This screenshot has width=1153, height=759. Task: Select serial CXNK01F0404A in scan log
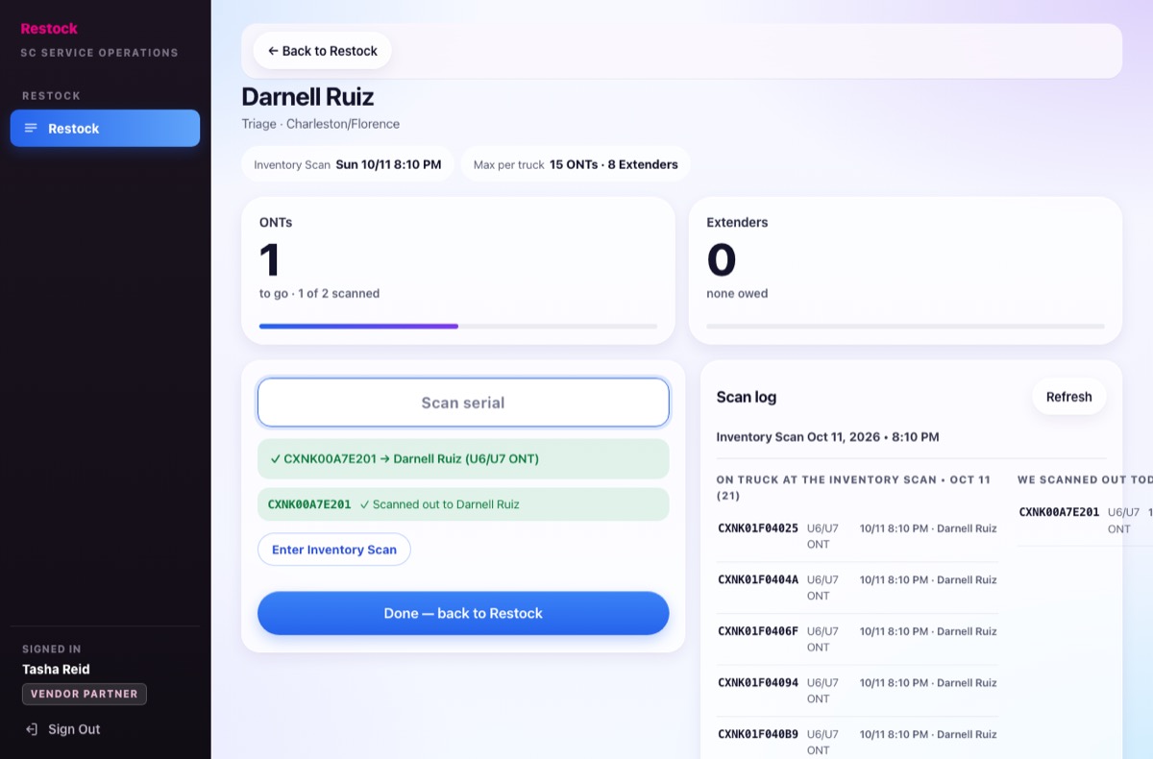coord(758,580)
